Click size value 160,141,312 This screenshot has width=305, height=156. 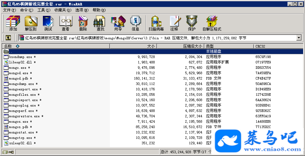pyautogui.click(x=145, y=79)
